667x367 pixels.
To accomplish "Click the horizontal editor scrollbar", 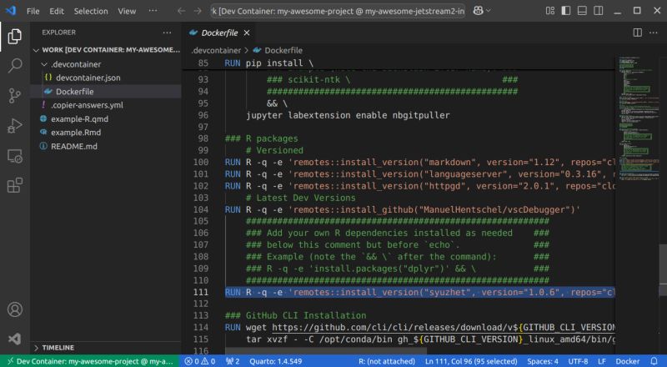I will coord(325,351).
